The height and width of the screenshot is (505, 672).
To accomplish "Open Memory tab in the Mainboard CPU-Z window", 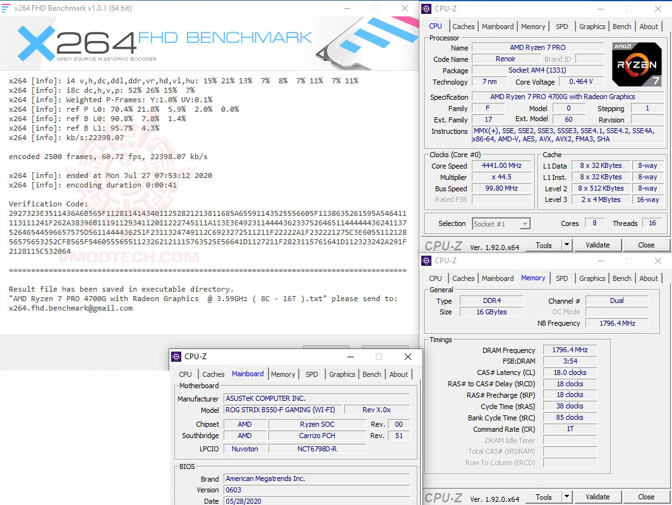I will coord(283,374).
